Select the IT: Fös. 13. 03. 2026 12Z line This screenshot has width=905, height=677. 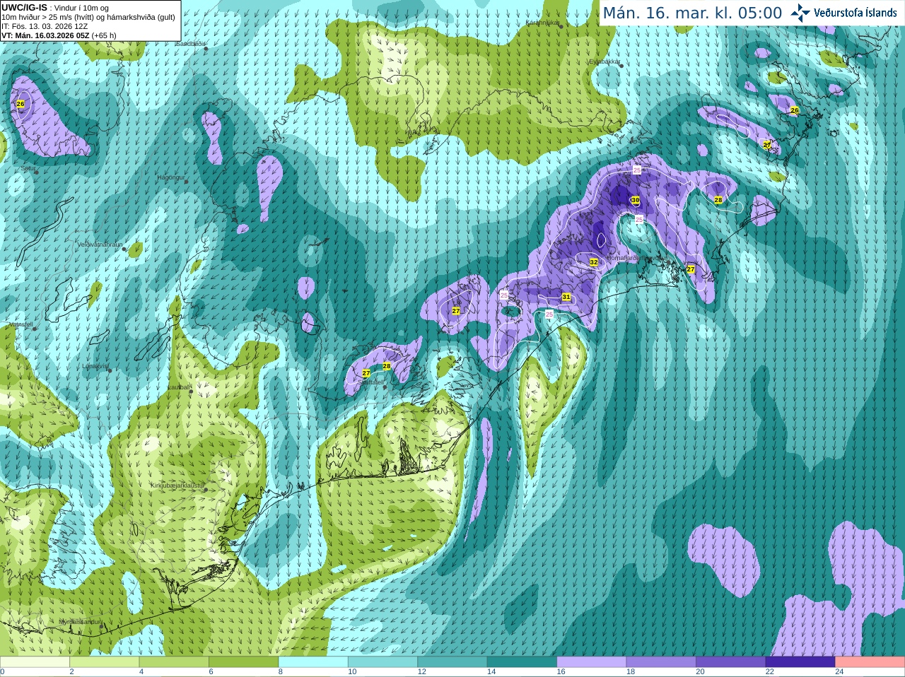coord(45,26)
